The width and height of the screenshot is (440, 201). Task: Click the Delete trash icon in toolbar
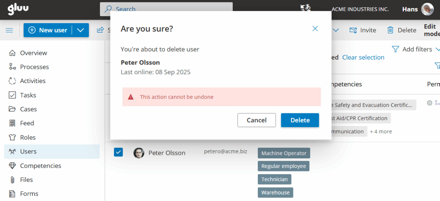point(391,30)
